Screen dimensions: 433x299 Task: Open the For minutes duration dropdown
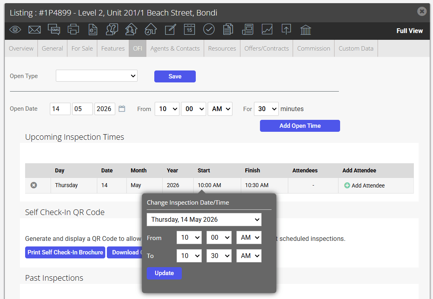click(266, 109)
